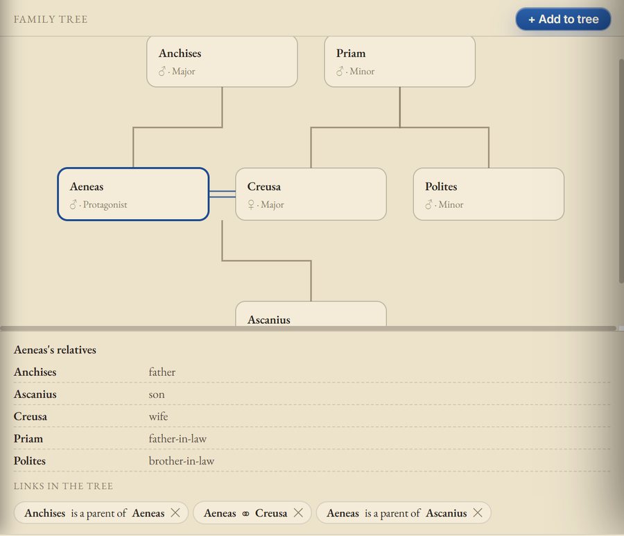
Task: Click the double marriage line between Aeneas and Creusa
Action: pyautogui.click(x=222, y=194)
